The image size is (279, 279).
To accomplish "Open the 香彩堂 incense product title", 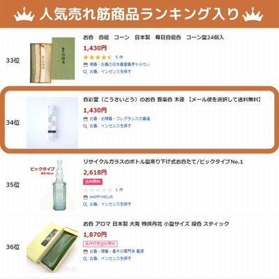I will [172, 100].
